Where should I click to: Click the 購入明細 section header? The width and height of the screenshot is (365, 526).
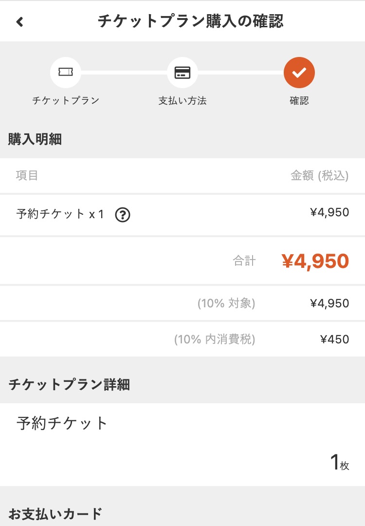pyautogui.click(x=35, y=139)
